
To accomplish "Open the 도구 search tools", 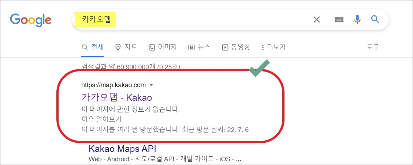I will click(x=373, y=47).
